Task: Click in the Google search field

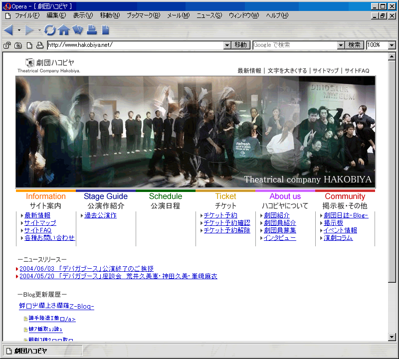Action: [295, 45]
